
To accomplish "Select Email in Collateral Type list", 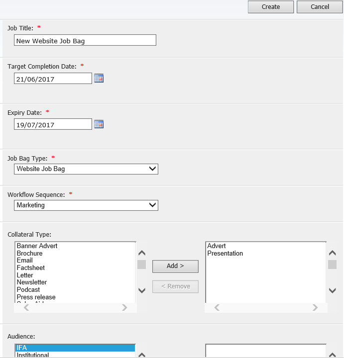I will [76, 261].
